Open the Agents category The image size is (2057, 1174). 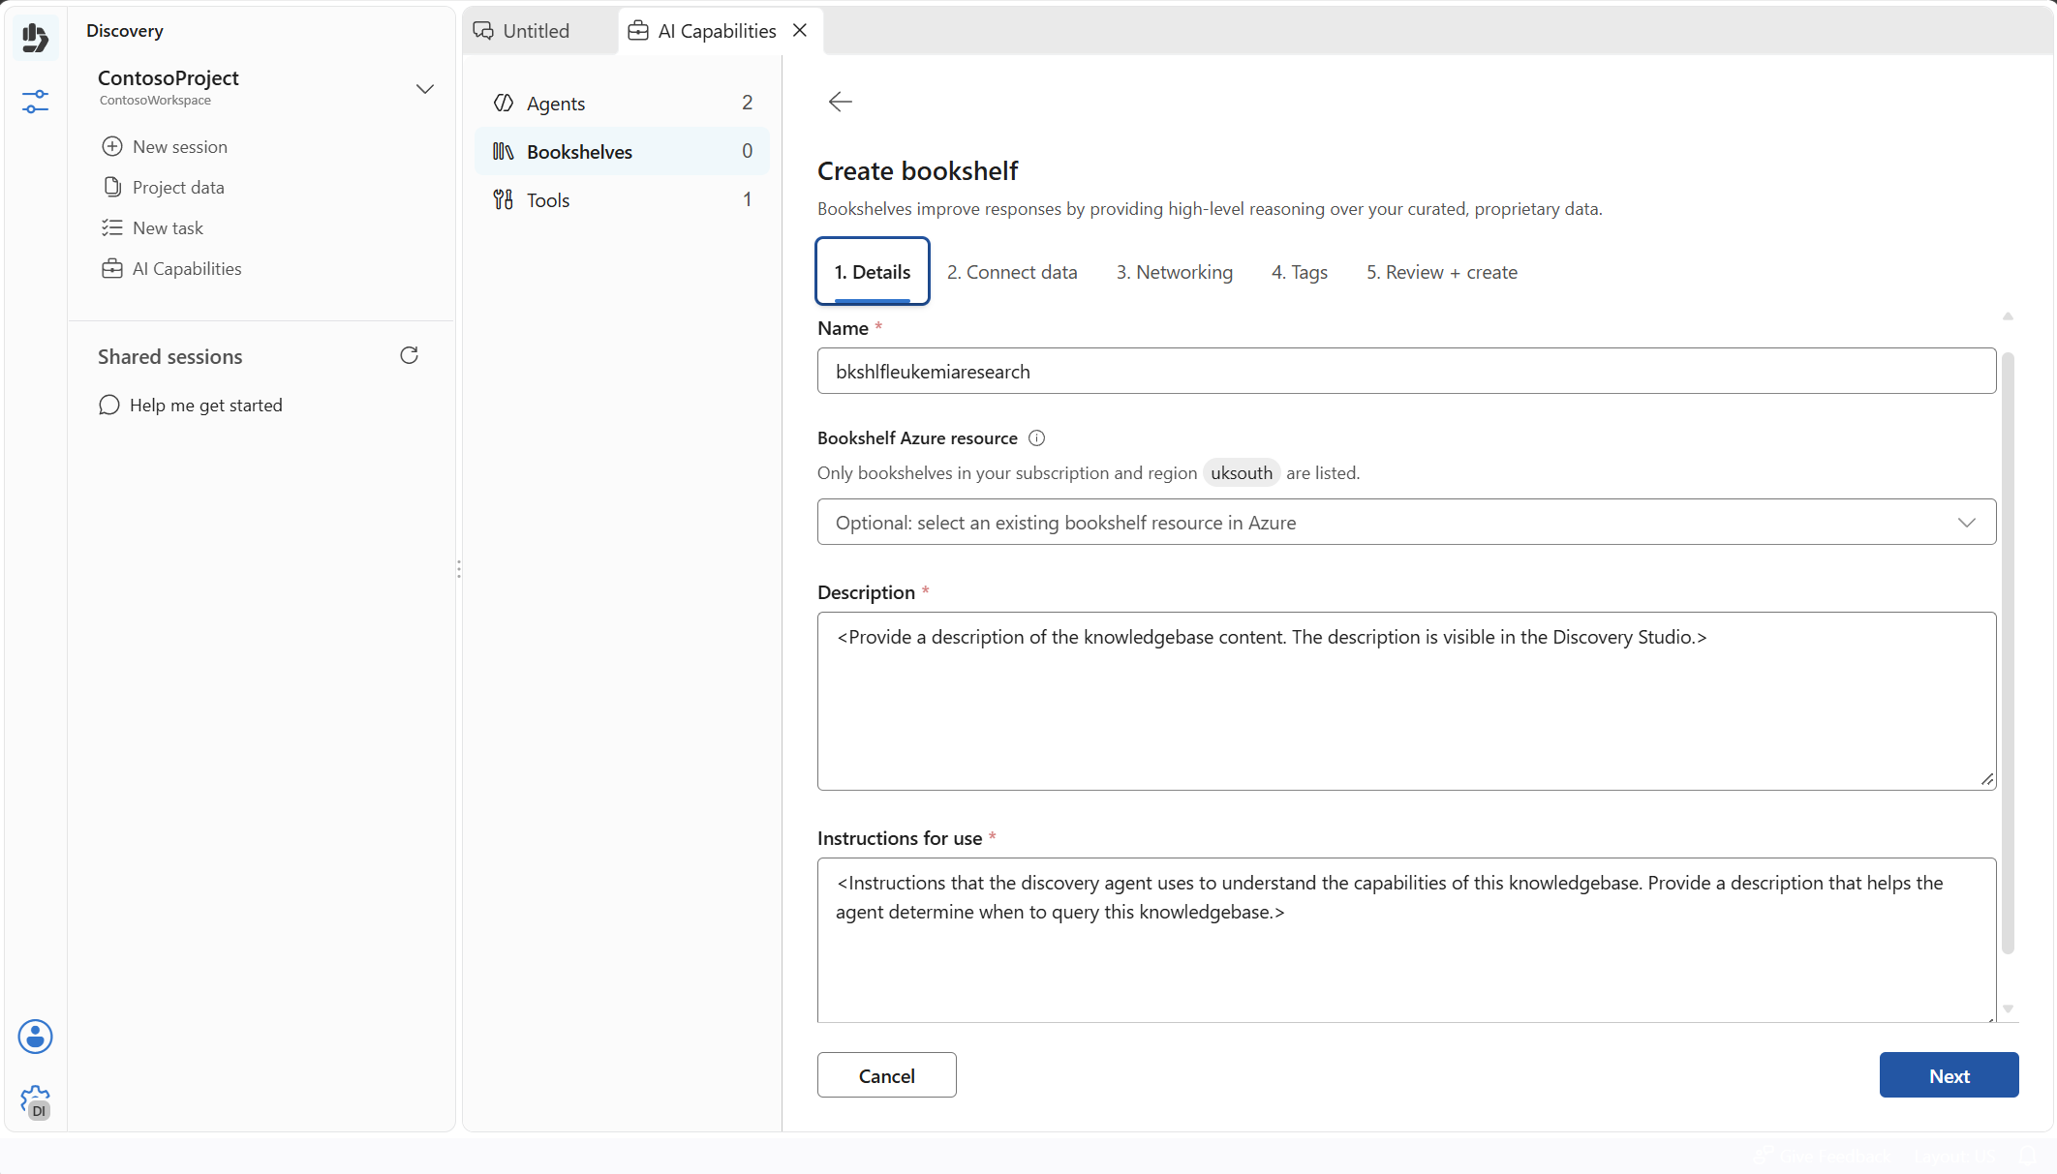tap(622, 103)
